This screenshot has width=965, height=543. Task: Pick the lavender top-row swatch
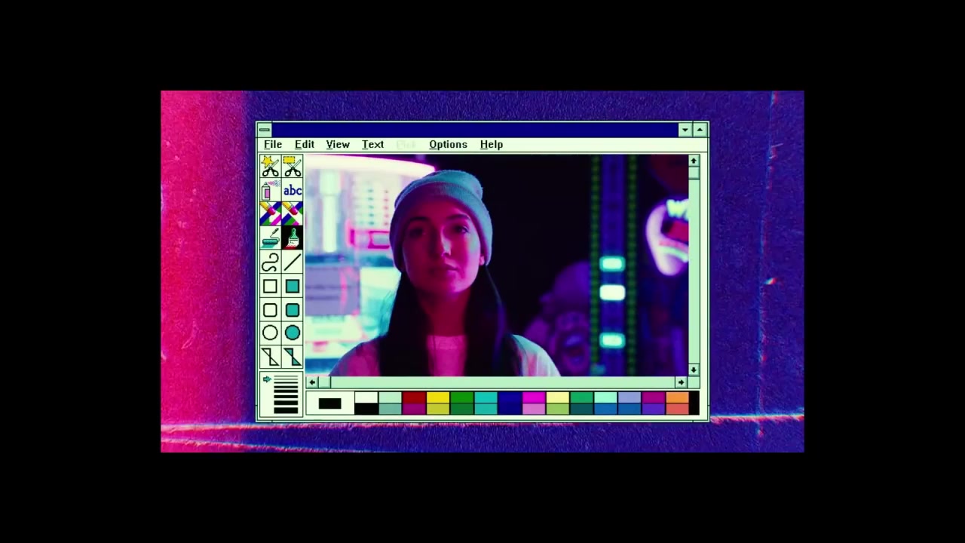(x=630, y=397)
